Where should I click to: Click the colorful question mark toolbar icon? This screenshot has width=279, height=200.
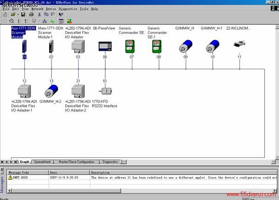(x=69, y=21)
